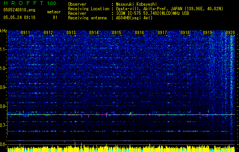Image resolution: width=239 pixels, height=152 pixels.
Task: Click the A504HB(yagi 4el) antenna value
Action: click(x=134, y=18)
